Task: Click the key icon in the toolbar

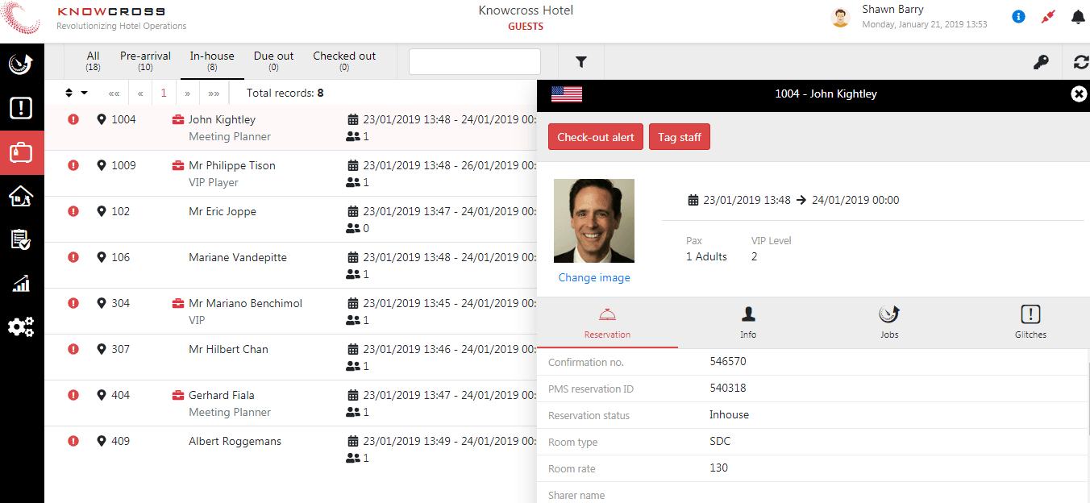Action: (x=1042, y=61)
